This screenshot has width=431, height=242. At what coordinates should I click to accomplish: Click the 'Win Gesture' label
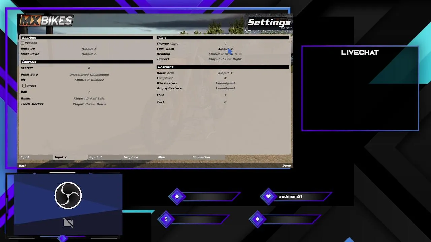tap(167, 83)
